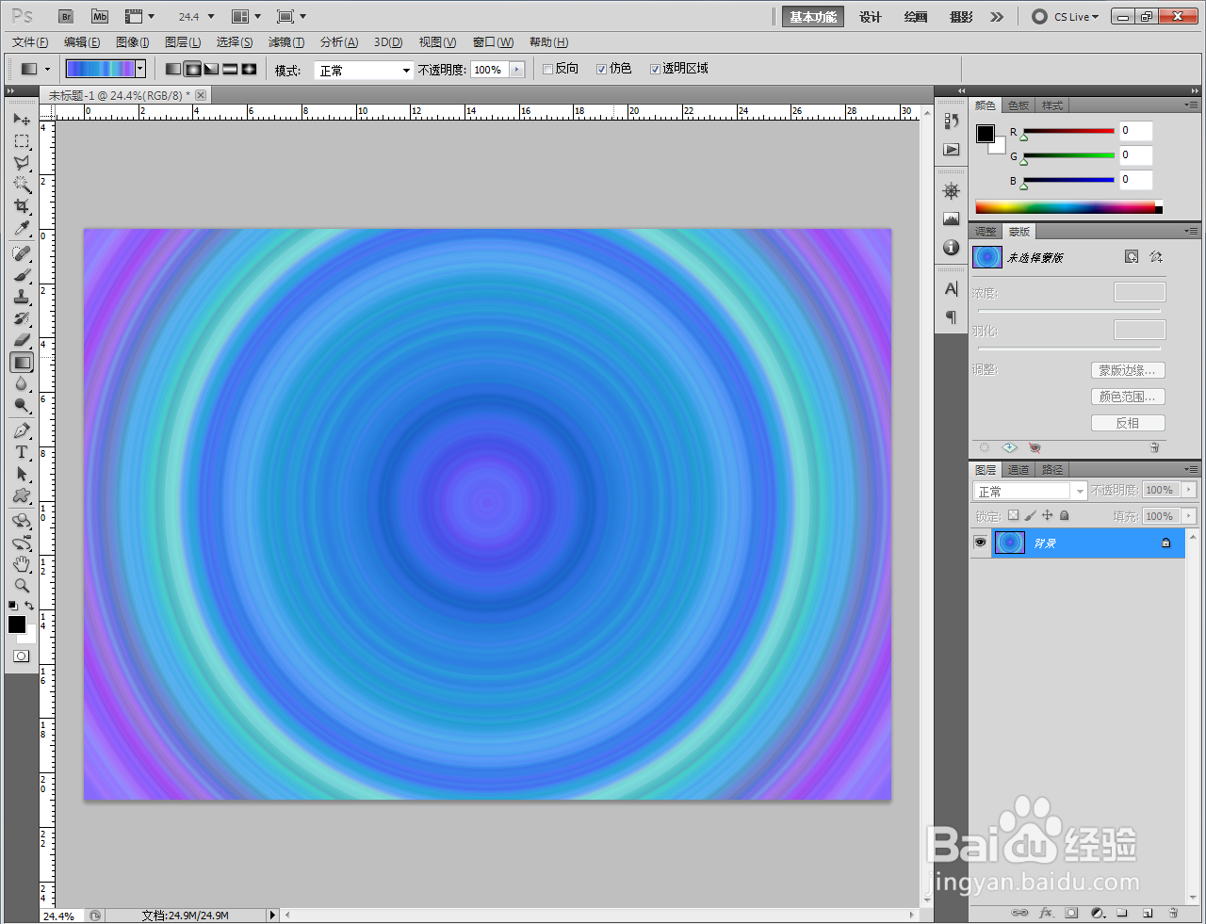Select the Custom Shape tool
The width and height of the screenshot is (1206, 924).
[x=22, y=495]
